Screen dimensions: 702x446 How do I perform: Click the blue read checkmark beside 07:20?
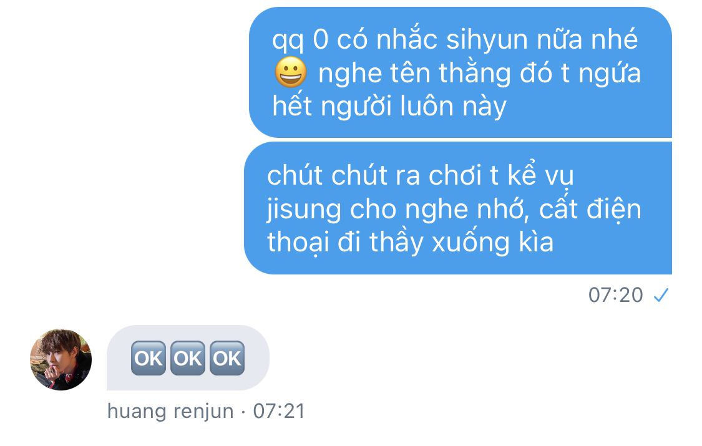[661, 295]
